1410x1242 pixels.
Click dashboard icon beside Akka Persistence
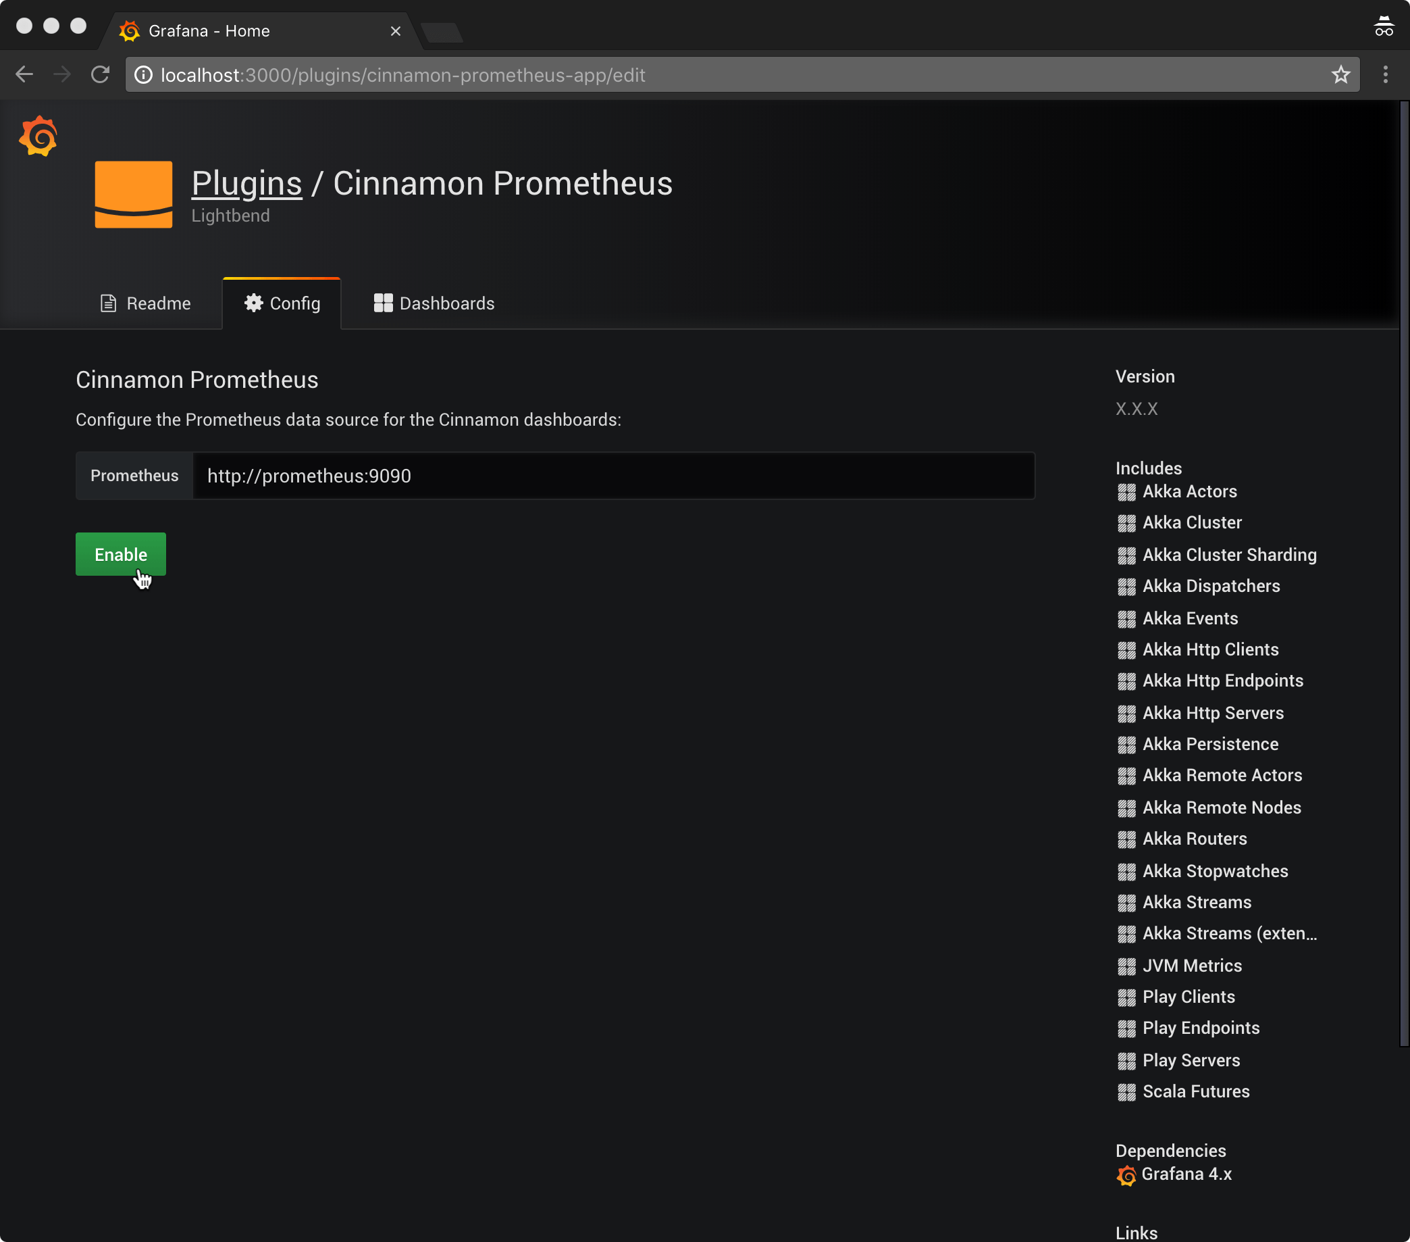(x=1126, y=745)
